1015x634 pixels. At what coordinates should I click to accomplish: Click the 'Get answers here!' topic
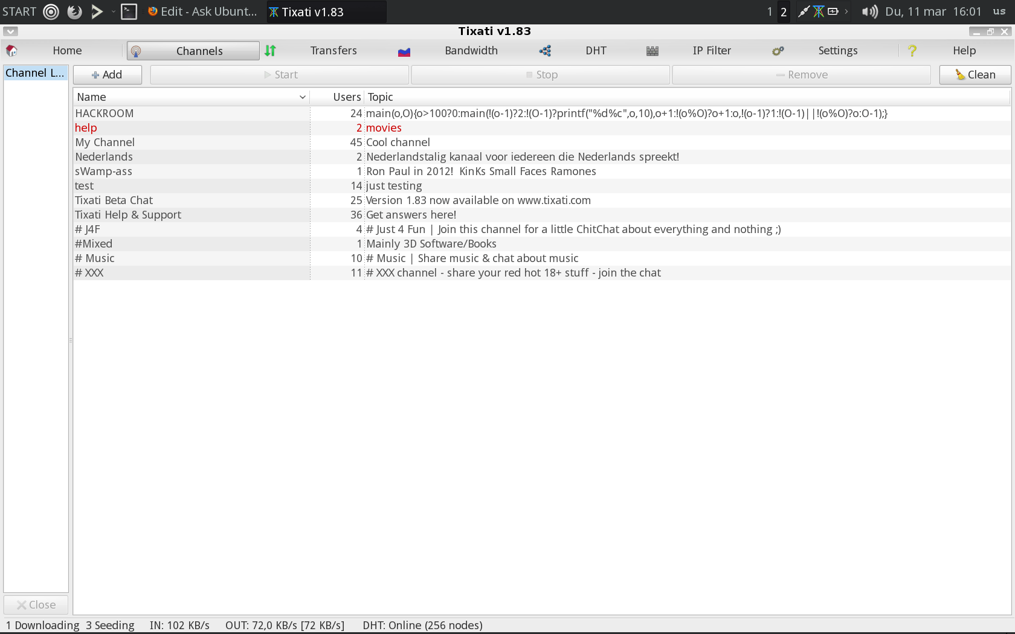click(411, 215)
